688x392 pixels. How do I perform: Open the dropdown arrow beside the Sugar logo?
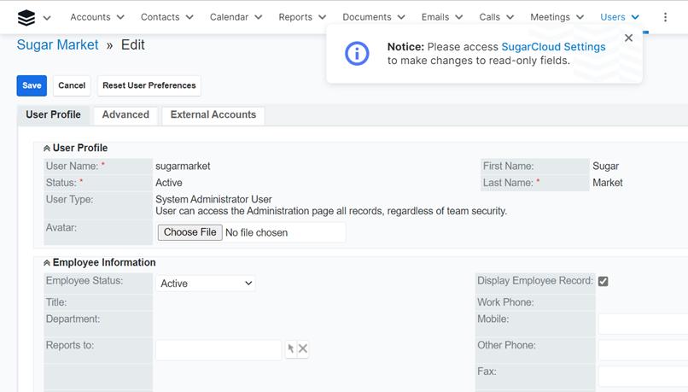click(47, 18)
